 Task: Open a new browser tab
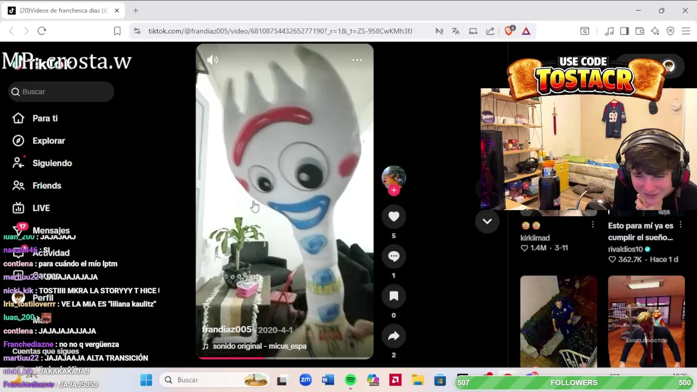136,10
